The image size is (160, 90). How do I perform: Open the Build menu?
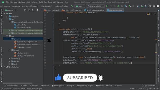pyautogui.click(x=41, y=2)
